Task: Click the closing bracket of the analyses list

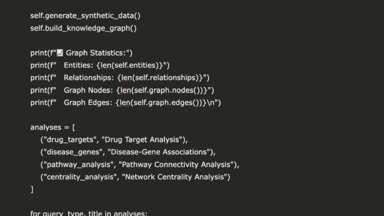Action: (x=32, y=190)
